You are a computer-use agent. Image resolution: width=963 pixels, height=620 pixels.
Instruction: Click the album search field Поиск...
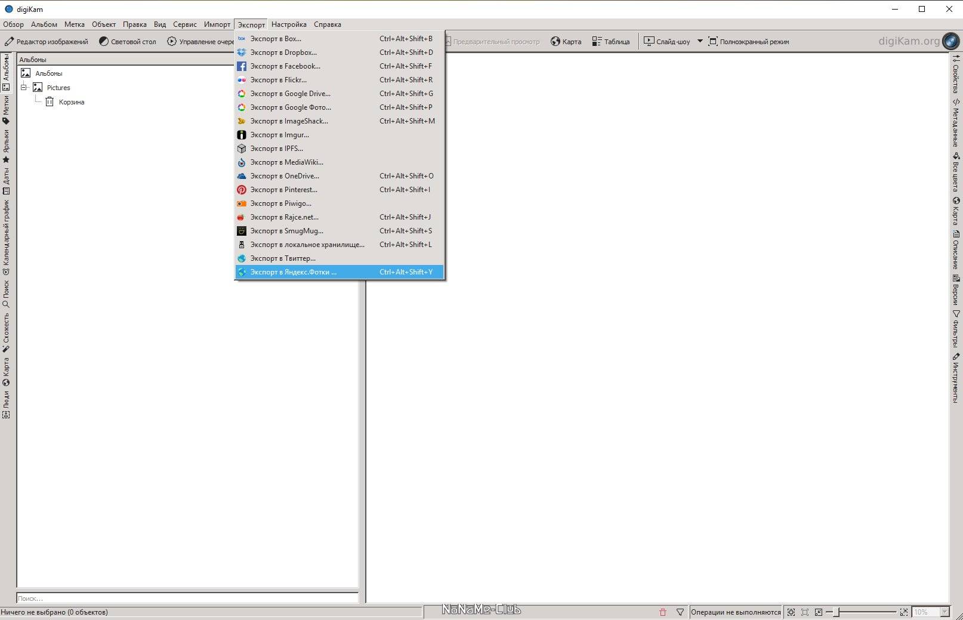(x=187, y=598)
